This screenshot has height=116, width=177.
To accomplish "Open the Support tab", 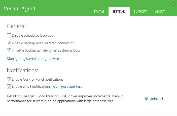I will point(140,12).
